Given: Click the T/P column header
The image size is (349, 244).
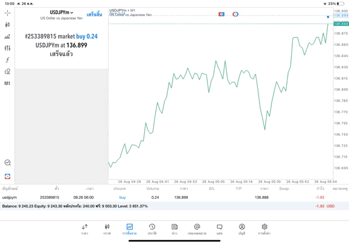Looking at the screenshot, I should (x=239, y=188).
